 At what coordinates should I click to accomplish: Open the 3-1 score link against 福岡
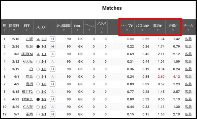click(x=44, y=114)
